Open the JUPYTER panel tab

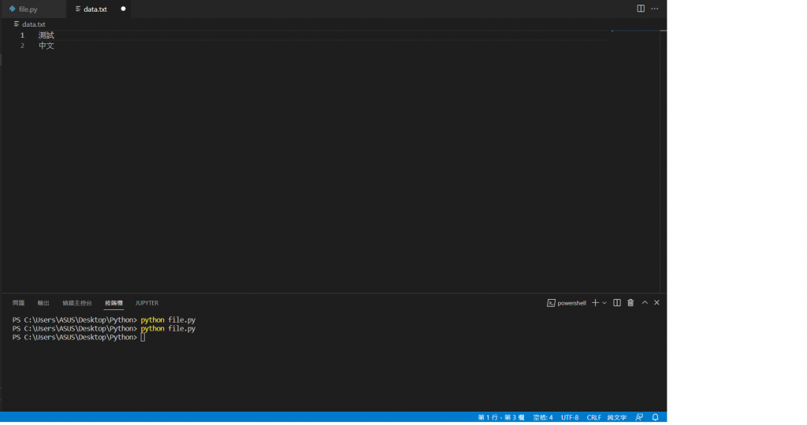coord(147,303)
